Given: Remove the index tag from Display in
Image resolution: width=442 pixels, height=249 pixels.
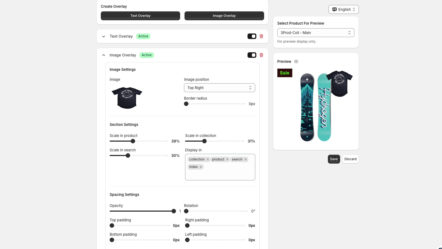Looking at the screenshot, I should click(201, 167).
